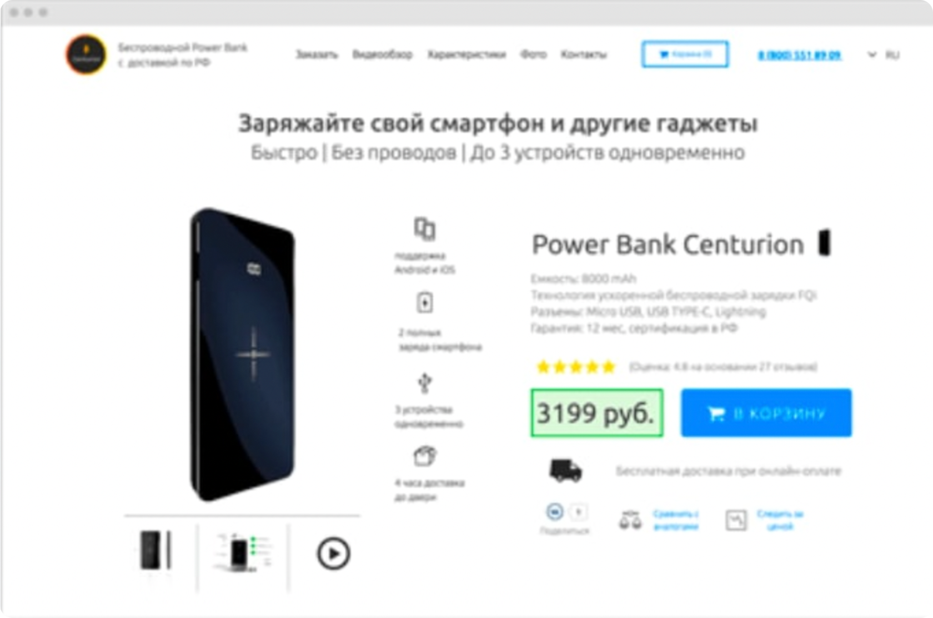Call the 8 (800) phone number link
933x618 pixels.
pos(800,55)
